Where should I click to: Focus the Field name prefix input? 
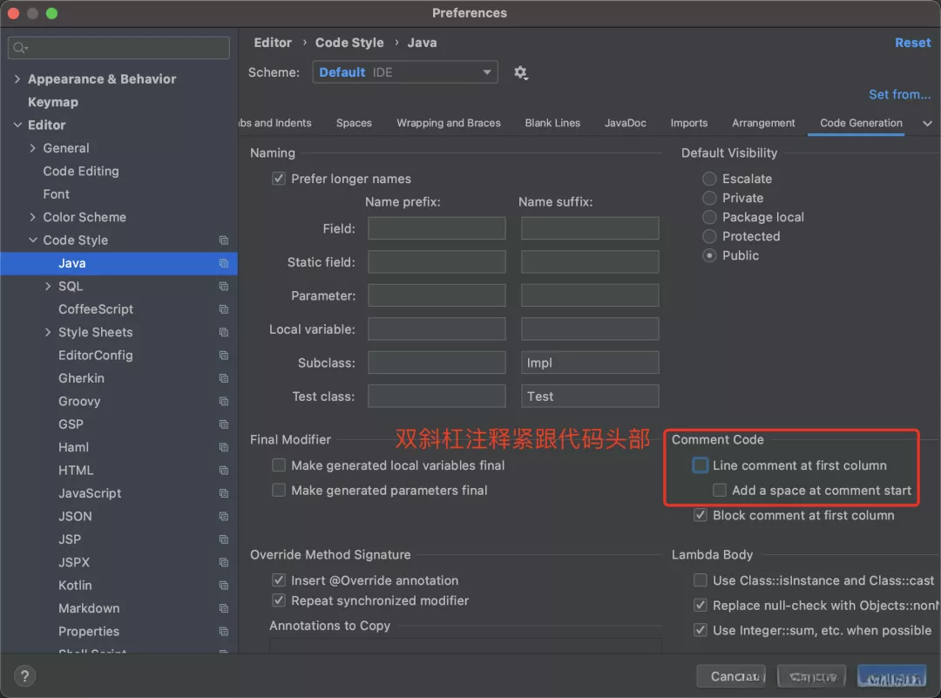tap(437, 228)
